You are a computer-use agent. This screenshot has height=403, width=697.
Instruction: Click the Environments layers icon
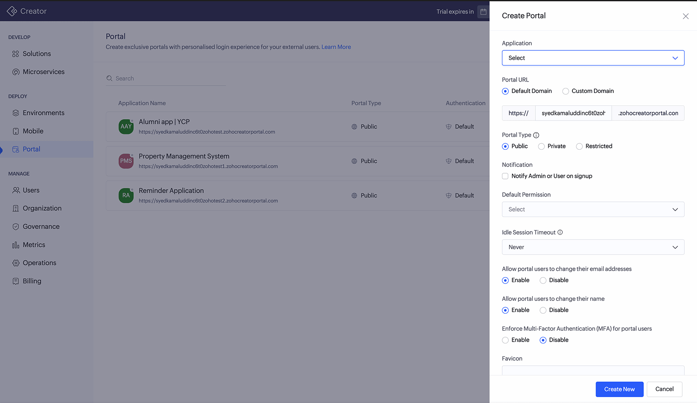coord(16,113)
